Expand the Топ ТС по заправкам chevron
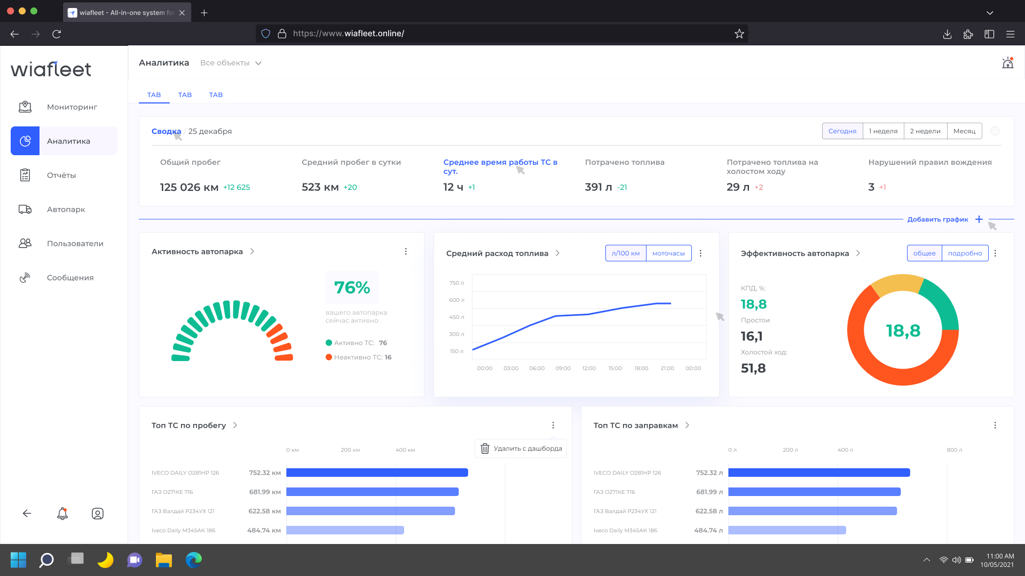Screen dimensions: 1025x576 [x=687, y=425]
